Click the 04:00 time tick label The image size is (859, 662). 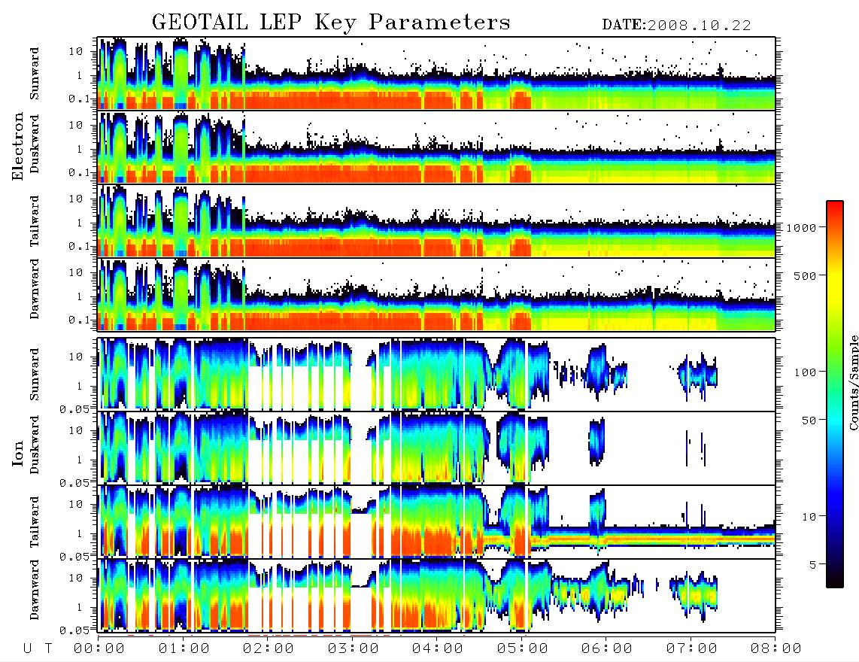pyautogui.click(x=438, y=648)
